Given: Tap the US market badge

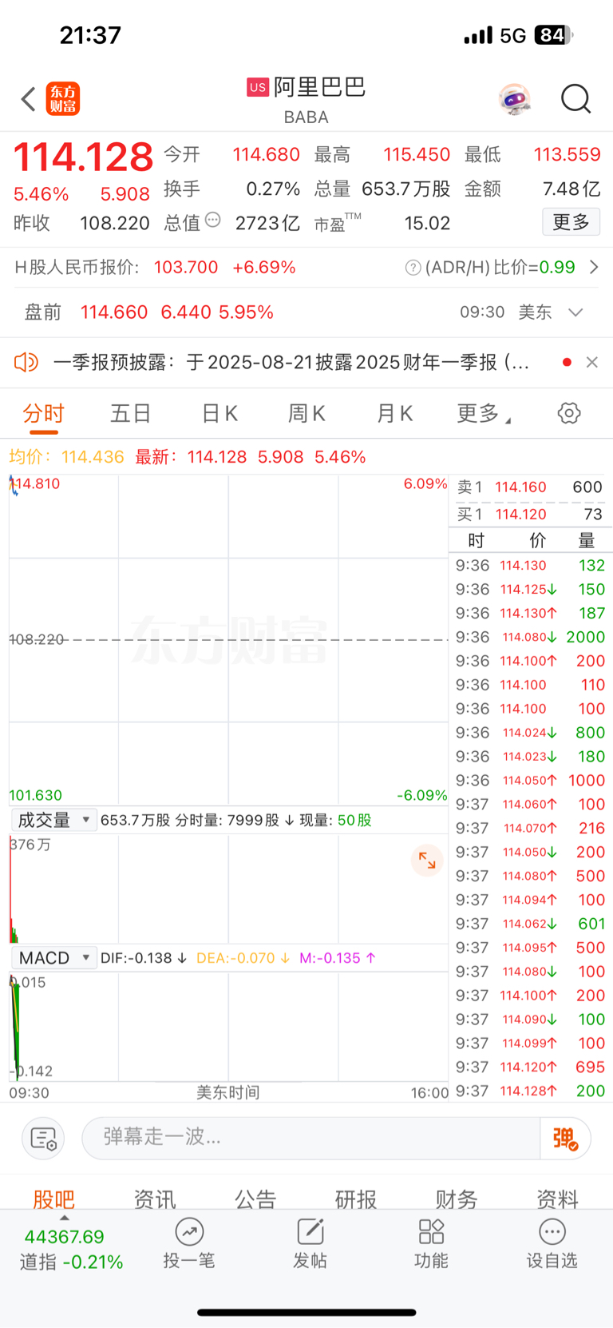Looking at the screenshot, I should [x=257, y=87].
